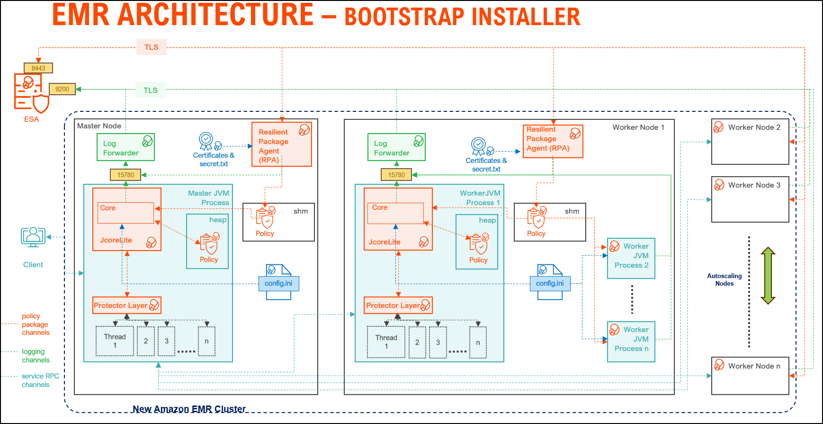Click the shm Policy icon in Master Node
The height and width of the screenshot is (424, 823).
coord(265,217)
